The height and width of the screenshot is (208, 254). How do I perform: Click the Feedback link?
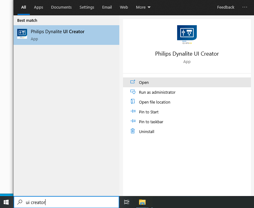point(226,7)
